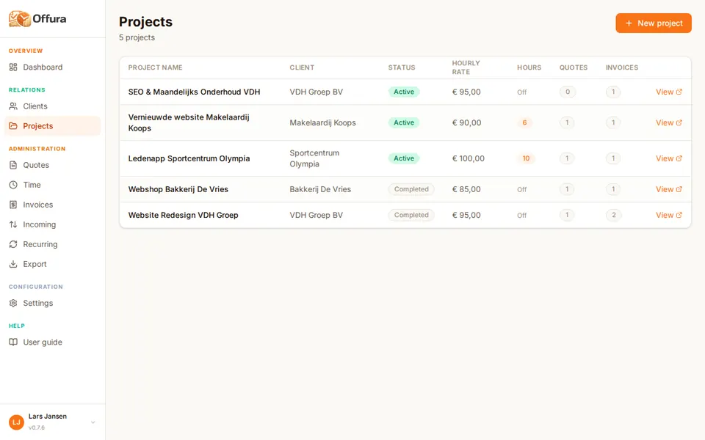Open Export page label
This screenshot has height=440, width=705.
pos(35,264)
